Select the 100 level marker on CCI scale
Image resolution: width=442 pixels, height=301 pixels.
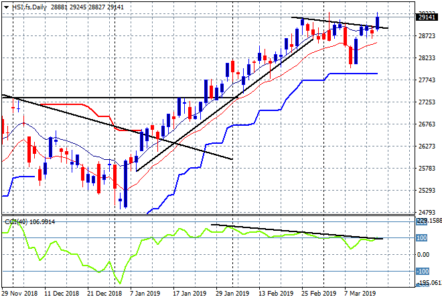click(x=422, y=238)
